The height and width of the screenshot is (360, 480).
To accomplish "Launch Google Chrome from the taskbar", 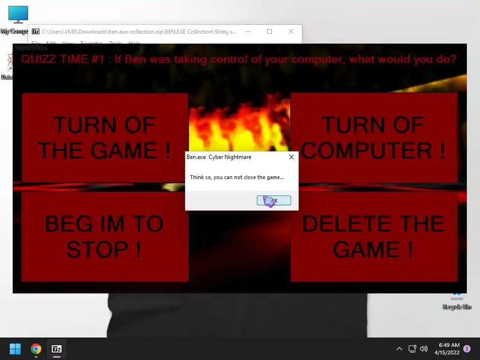I will click(36, 349).
